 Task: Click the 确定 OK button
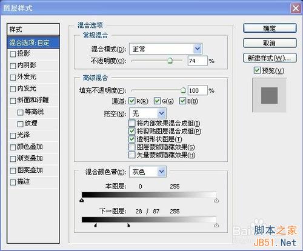[270, 28]
